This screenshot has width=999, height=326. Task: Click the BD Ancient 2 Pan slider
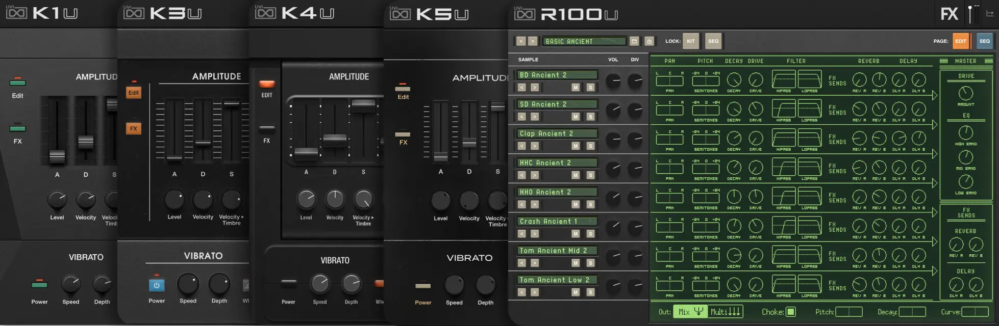pos(669,81)
